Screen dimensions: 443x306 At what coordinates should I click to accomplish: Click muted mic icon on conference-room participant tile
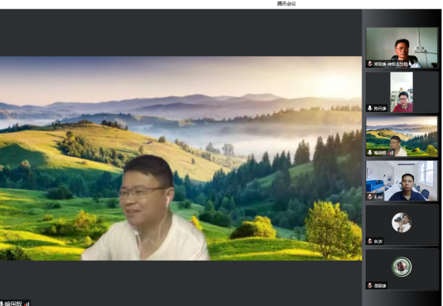click(370, 197)
